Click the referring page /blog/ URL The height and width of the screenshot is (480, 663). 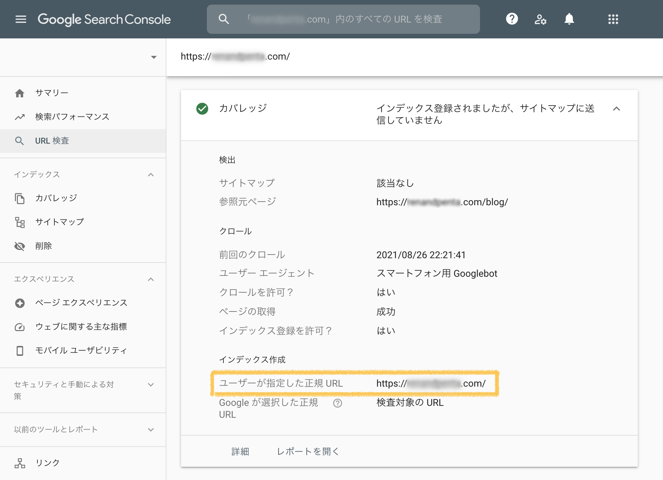442,202
